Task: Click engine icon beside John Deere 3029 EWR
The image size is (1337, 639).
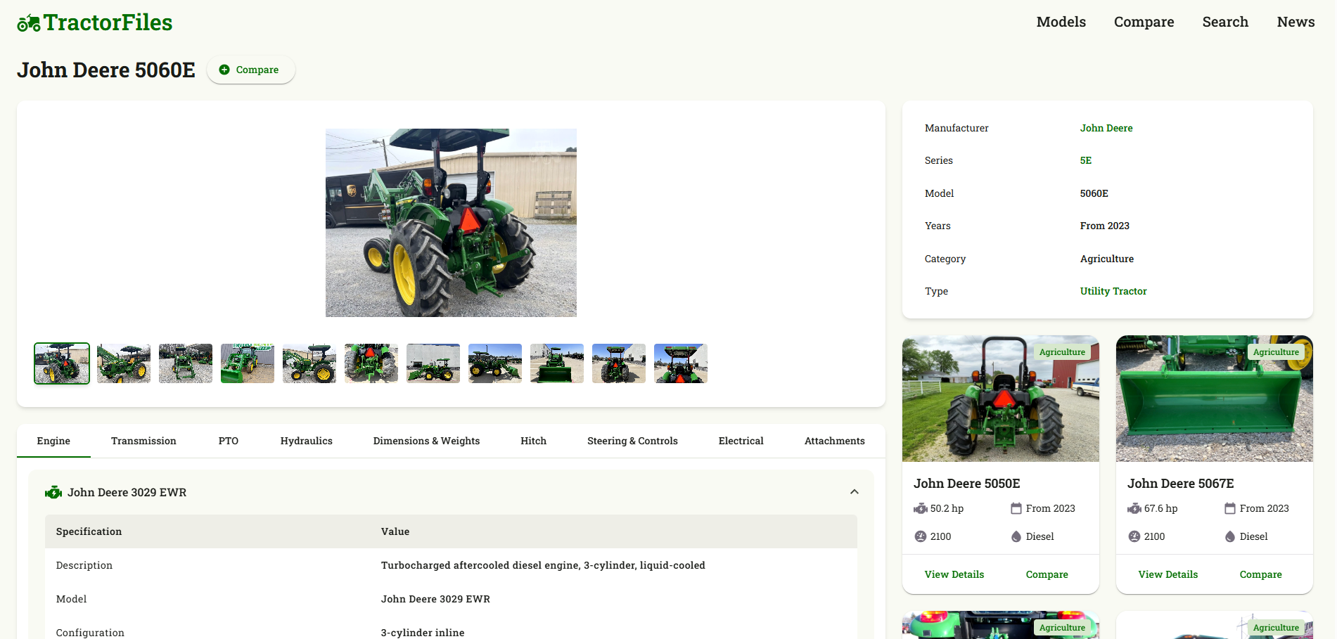Action: pos(53,493)
